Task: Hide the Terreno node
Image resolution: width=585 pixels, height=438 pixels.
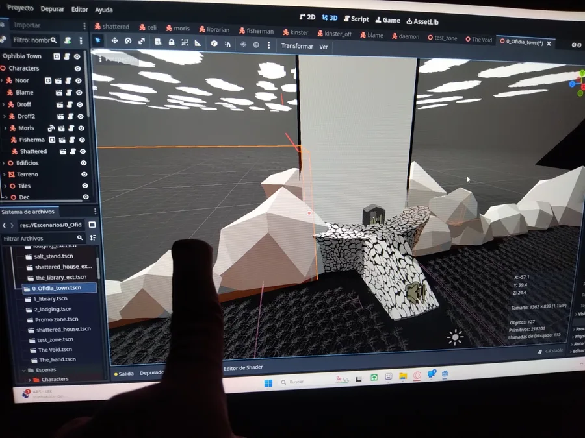Action: 84,175
